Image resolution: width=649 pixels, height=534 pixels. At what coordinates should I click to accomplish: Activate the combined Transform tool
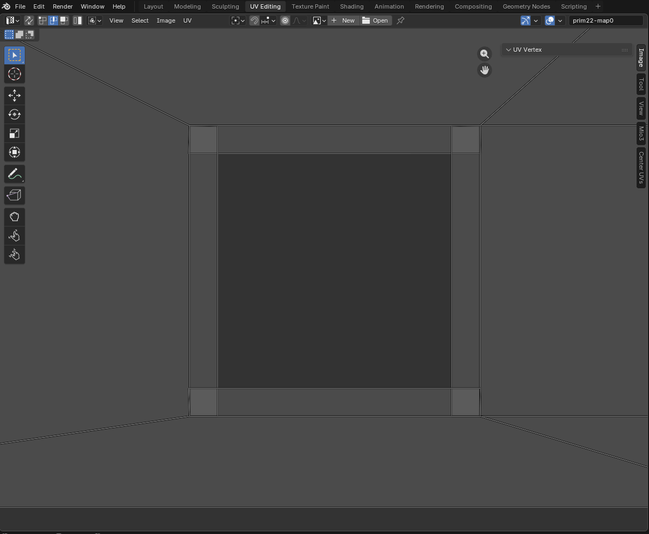point(15,152)
